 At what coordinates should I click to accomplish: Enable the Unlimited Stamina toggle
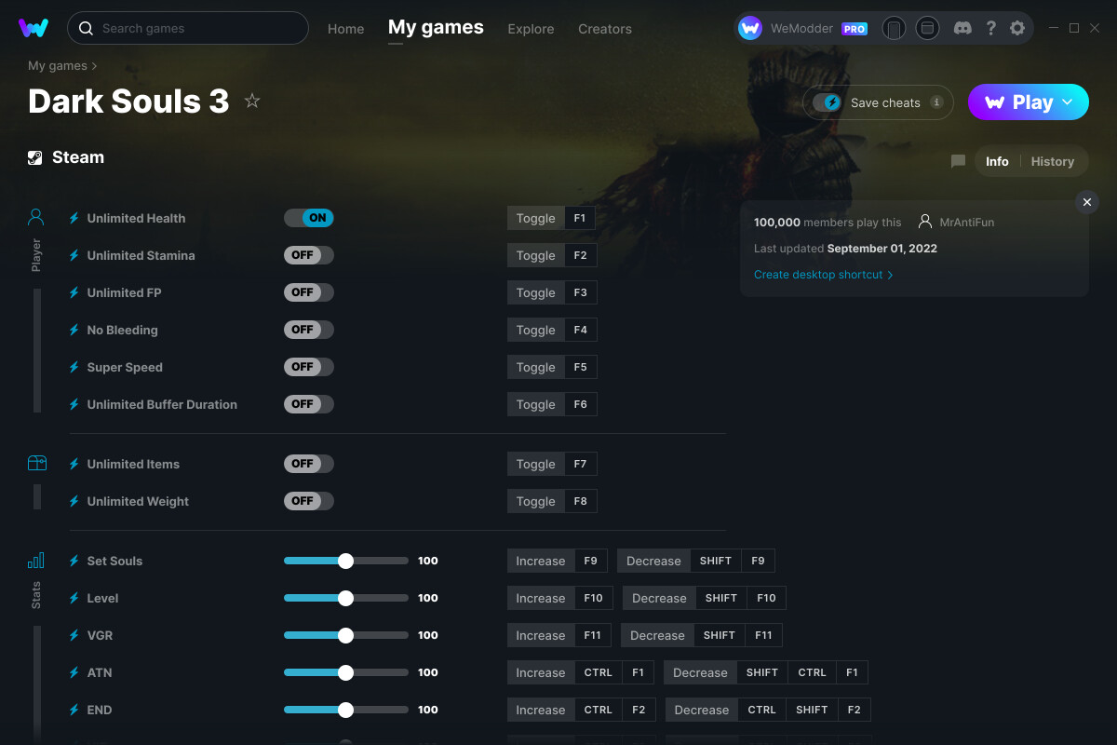(308, 254)
